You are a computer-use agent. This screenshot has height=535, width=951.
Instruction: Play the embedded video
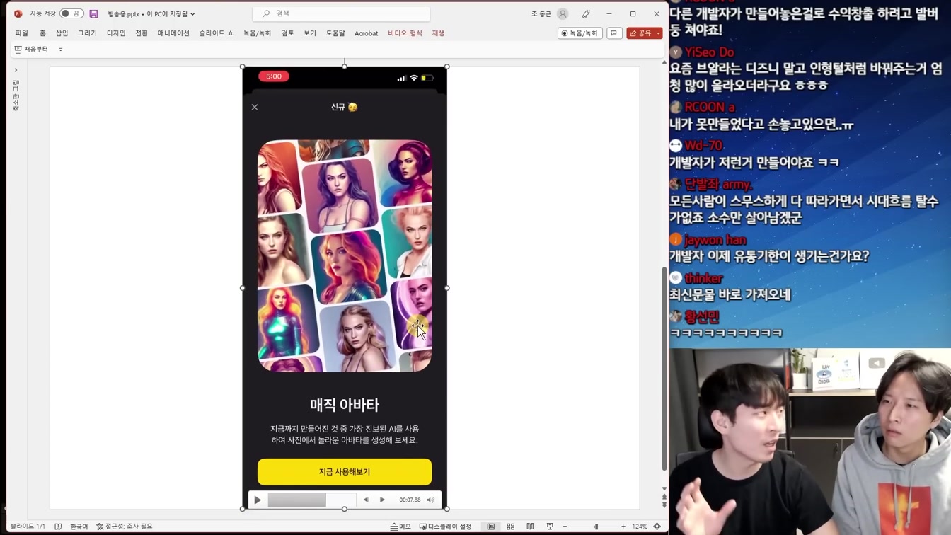click(x=258, y=500)
